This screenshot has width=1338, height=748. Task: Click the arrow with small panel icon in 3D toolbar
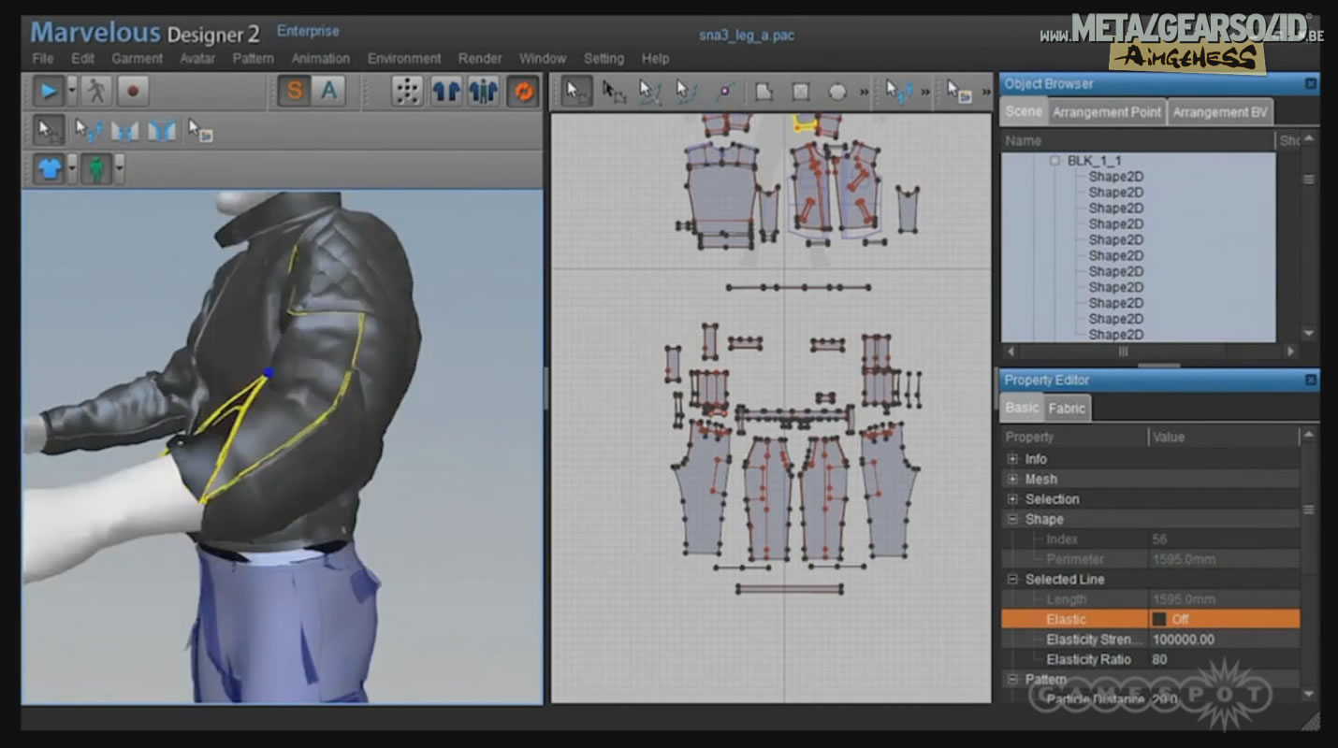(199, 130)
